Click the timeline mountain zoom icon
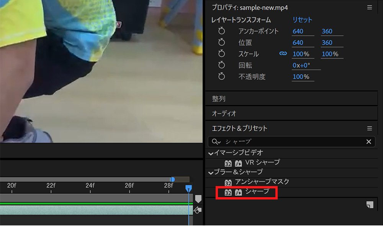383x235 pixels. [197, 210]
